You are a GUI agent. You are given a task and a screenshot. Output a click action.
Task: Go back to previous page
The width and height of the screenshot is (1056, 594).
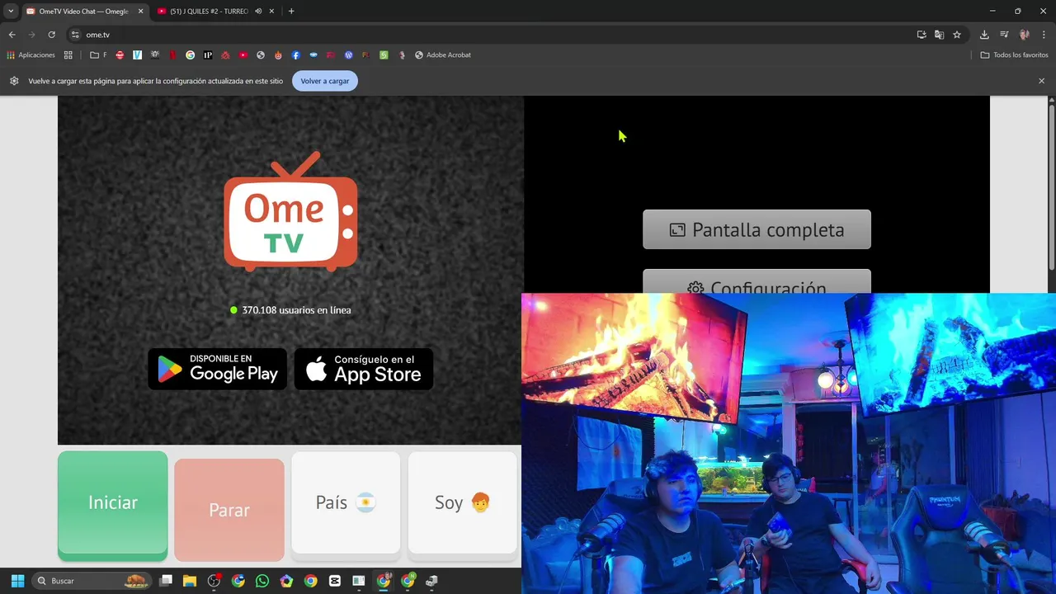tap(12, 35)
